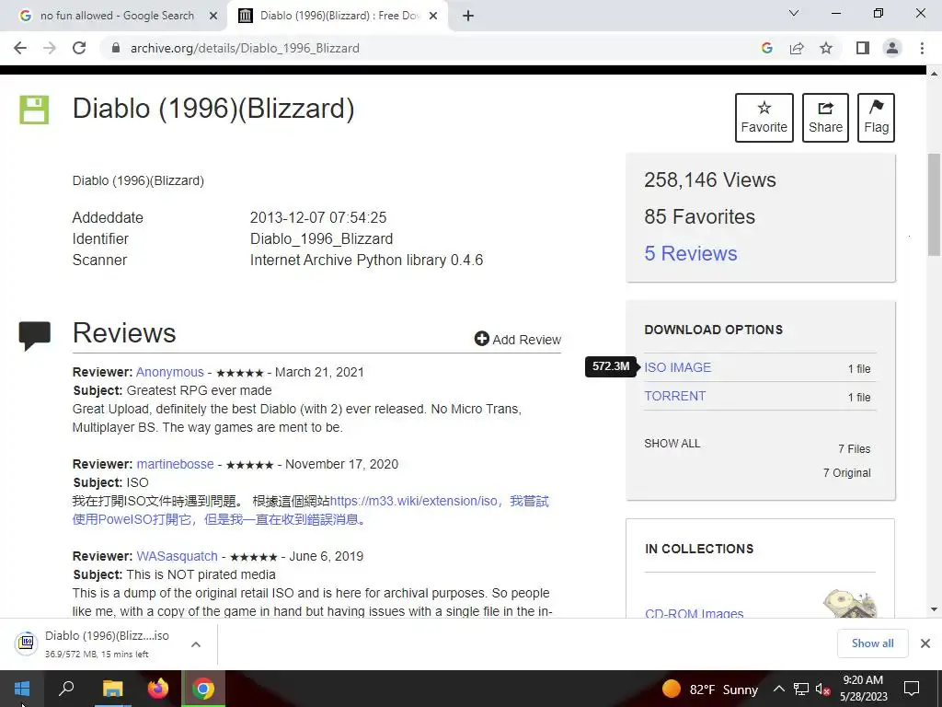Open the Chrome three-dot menu
Viewport: 942px width, 707px height.
(x=922, y=48)
